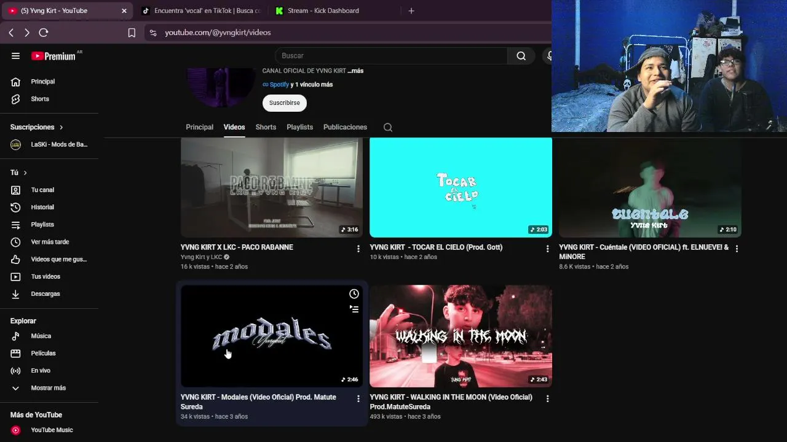Viewport: 787px width, 442px height.
Task: Select the Videos channel tab
Action: point(234,127)
